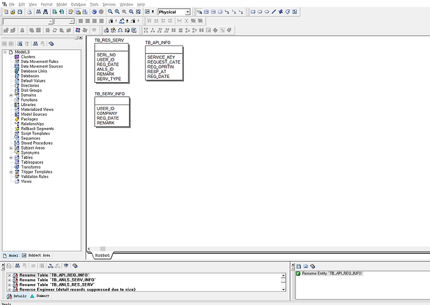Click the Forward Engineer icon
Screen dimensions: 430x305
pos(54,12)
